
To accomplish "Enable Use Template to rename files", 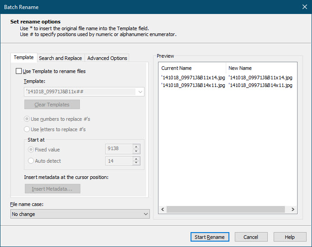I will click(x=19, y=71).
